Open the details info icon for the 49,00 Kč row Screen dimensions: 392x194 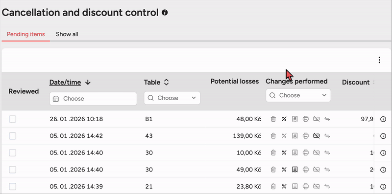383,170
